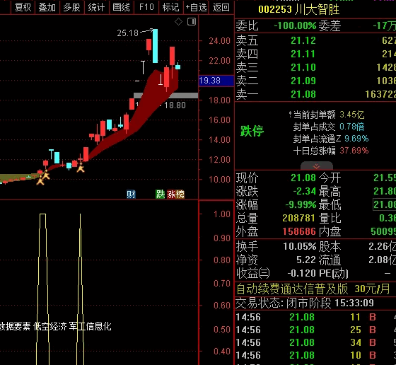Expand the panel with red double-chevron

[317, 166]
